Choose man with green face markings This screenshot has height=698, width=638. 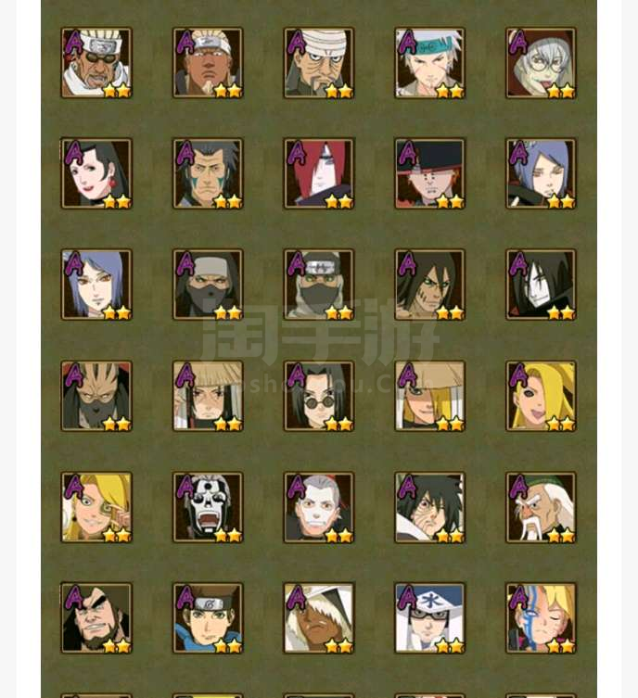(x=208, y=173)
